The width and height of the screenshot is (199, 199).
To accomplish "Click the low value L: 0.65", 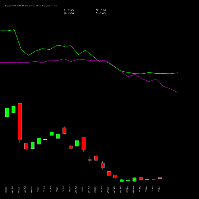I will (x=100, y=14).
